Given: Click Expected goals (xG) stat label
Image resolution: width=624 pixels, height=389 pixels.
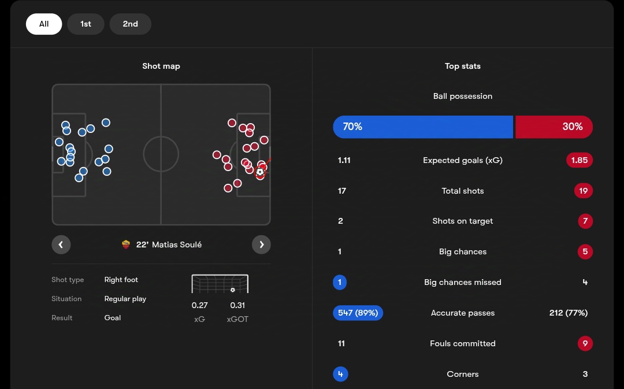Looking at the screenshot, I should coord(462,160).
